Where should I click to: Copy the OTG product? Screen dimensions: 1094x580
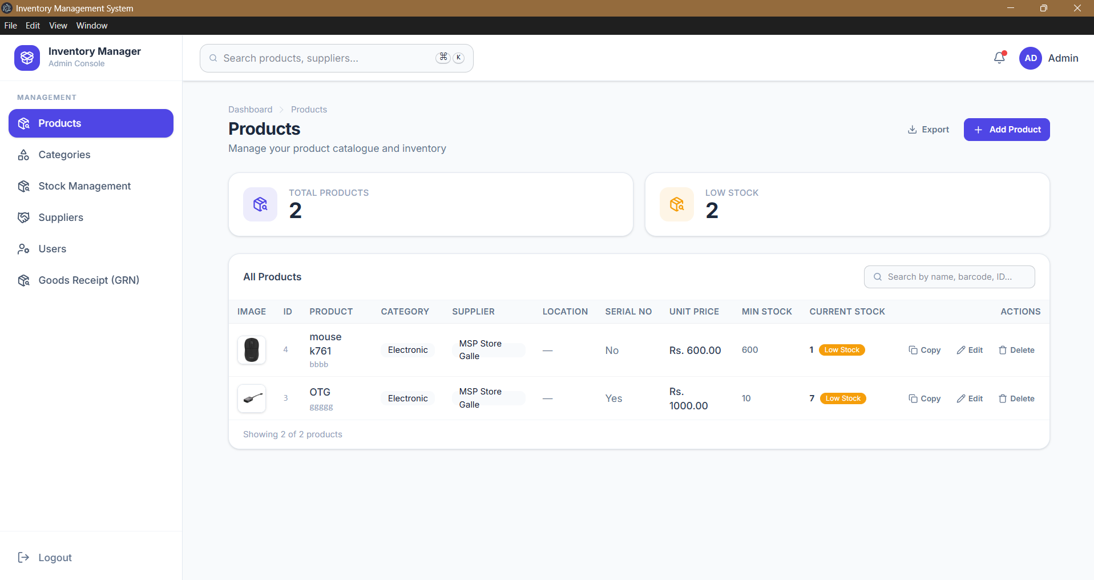click(925, 398)
